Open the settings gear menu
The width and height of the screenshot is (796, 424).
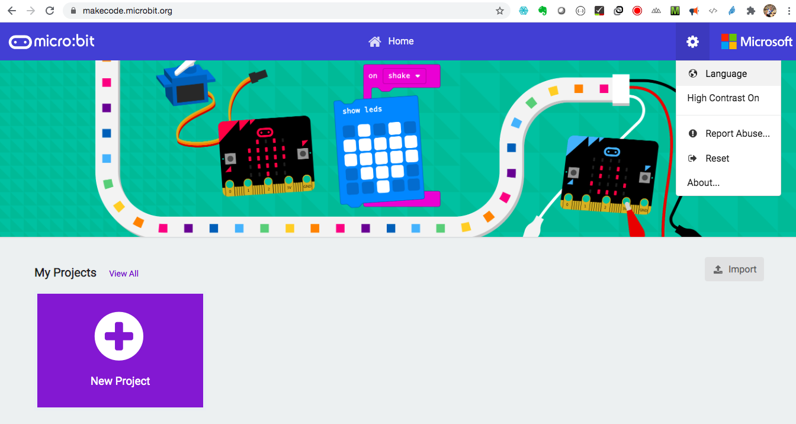(x=692, y=41)
